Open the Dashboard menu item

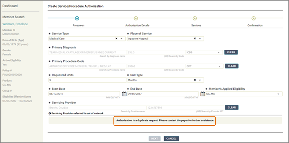click(x=10, y=6)
